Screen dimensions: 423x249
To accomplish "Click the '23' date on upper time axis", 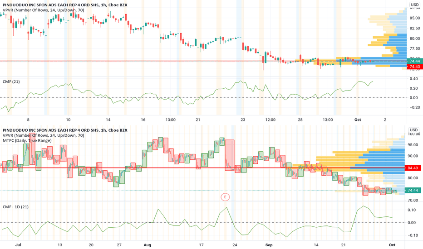I will pos(243,120).
